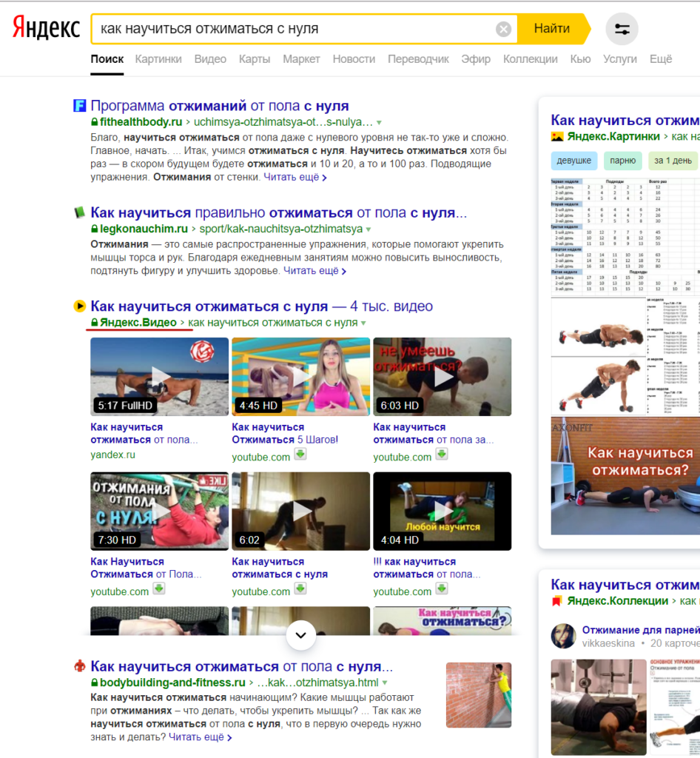Open the Ещё menu tab

point(660,59)
